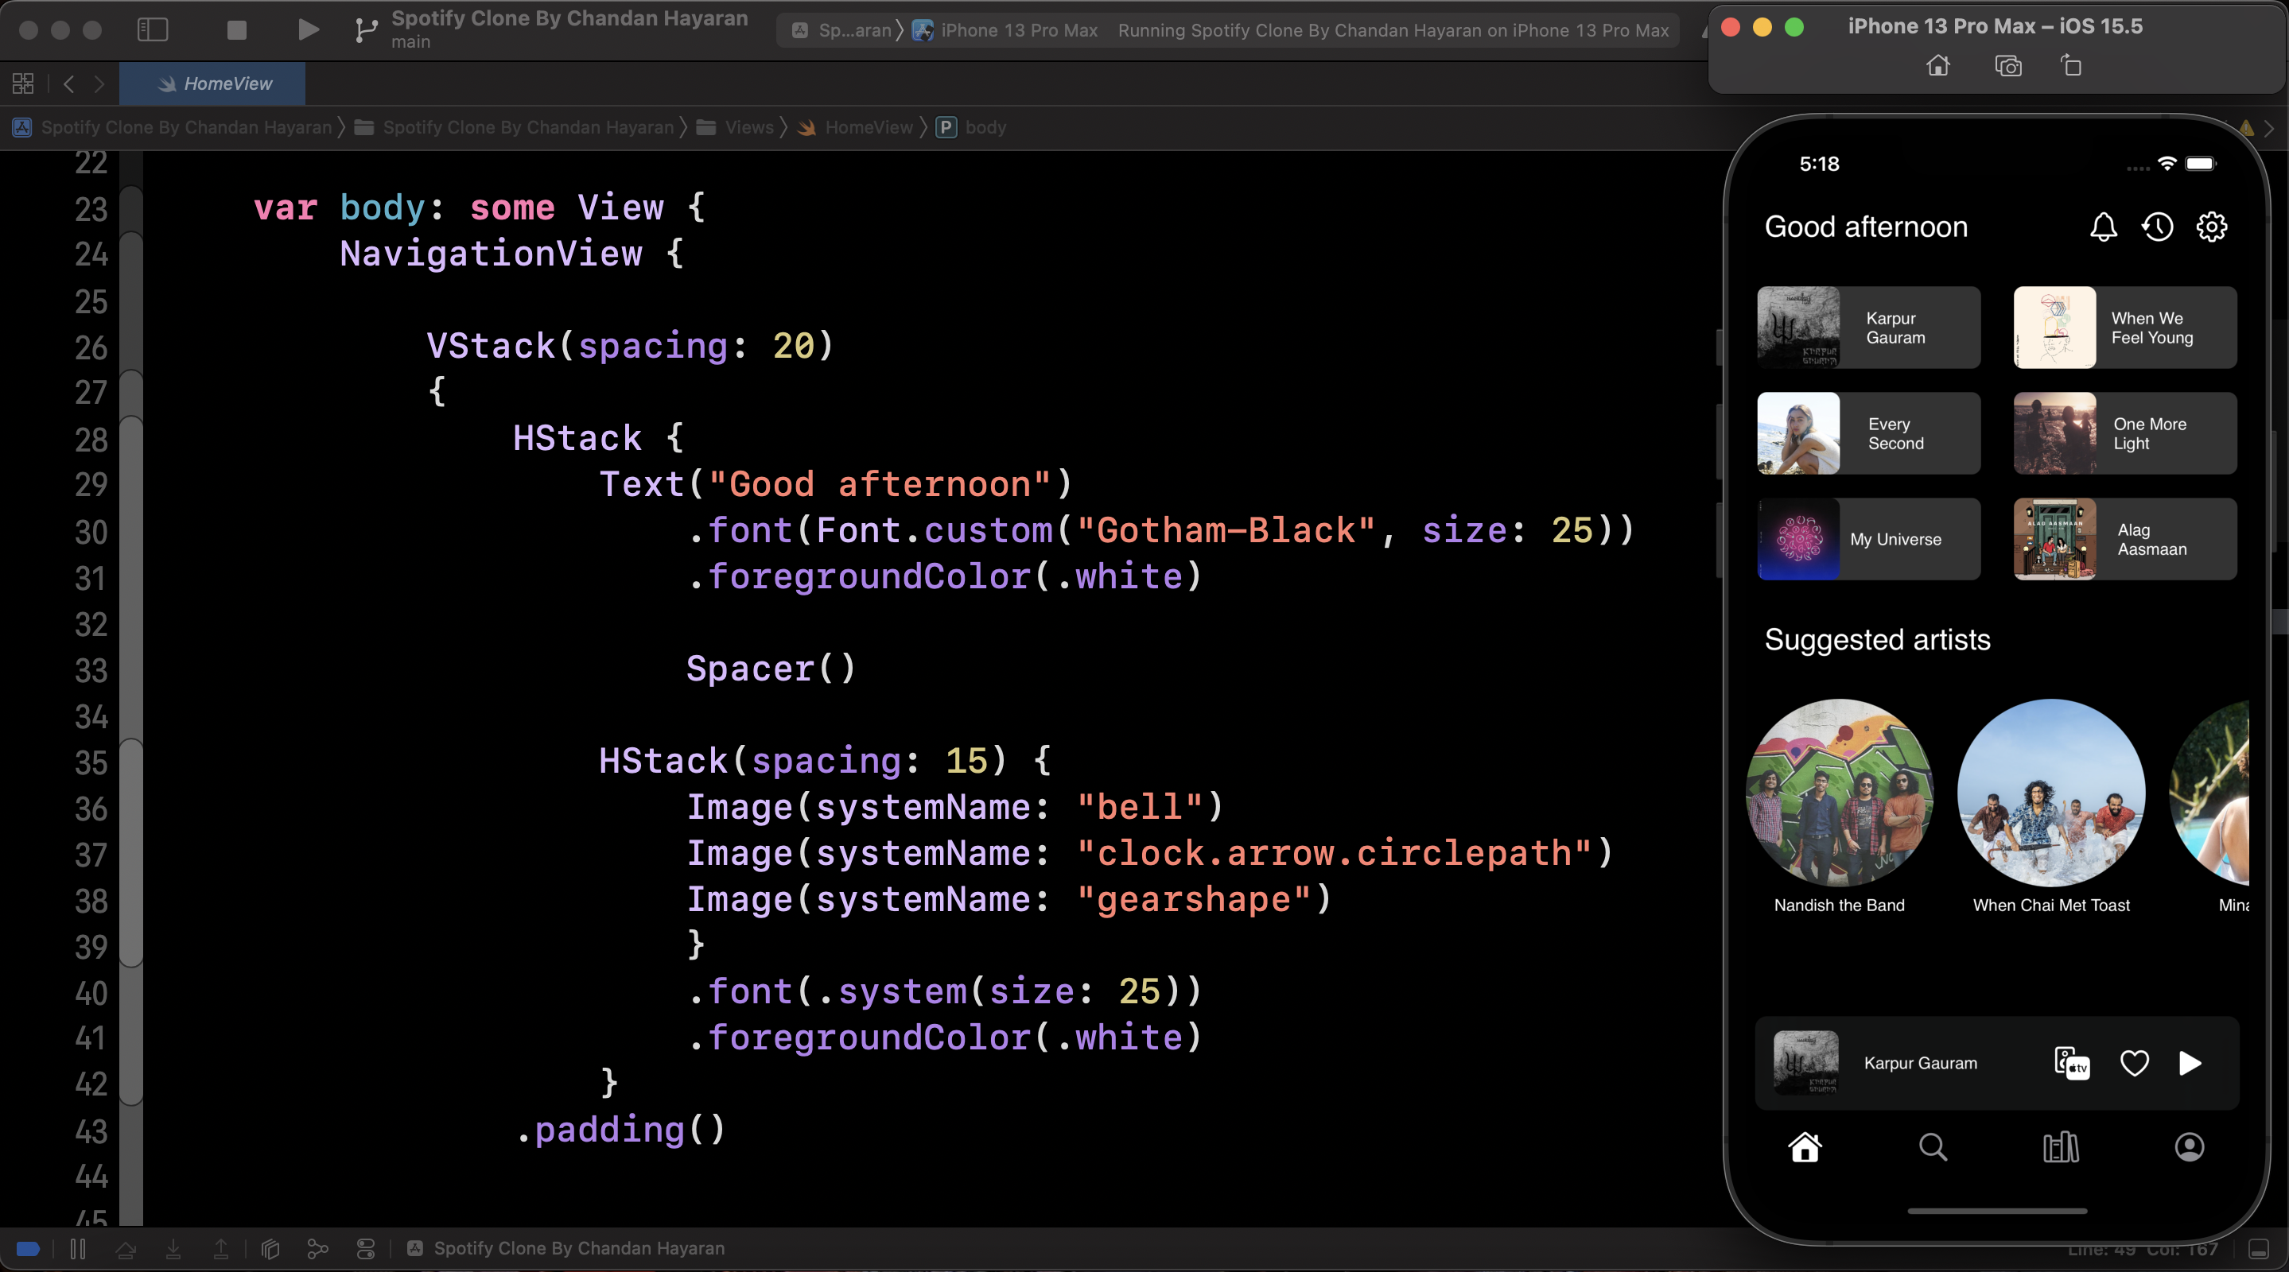Image resolution: width=2289 pixels, height=1272 pixels.
Task: Expand the Views folder in breadcrumb
Action: tap(748, 127)
